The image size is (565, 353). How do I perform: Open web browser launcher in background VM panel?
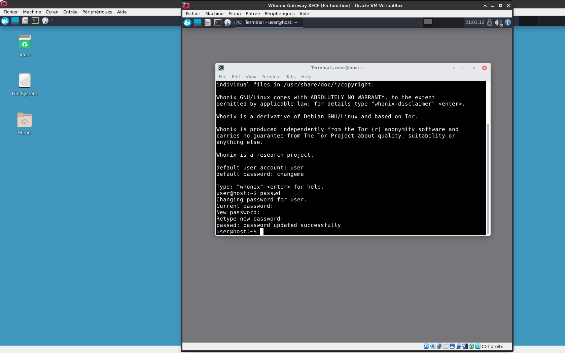[45, 21]
